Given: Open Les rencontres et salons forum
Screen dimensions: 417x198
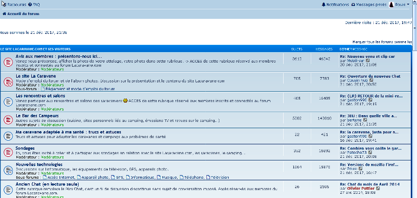Looking at the screenshot, I should pos(41,96).
